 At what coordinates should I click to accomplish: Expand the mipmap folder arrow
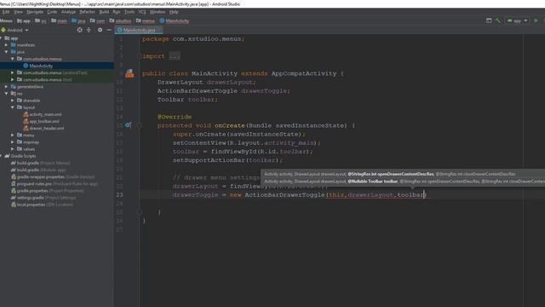pos(13,142)
